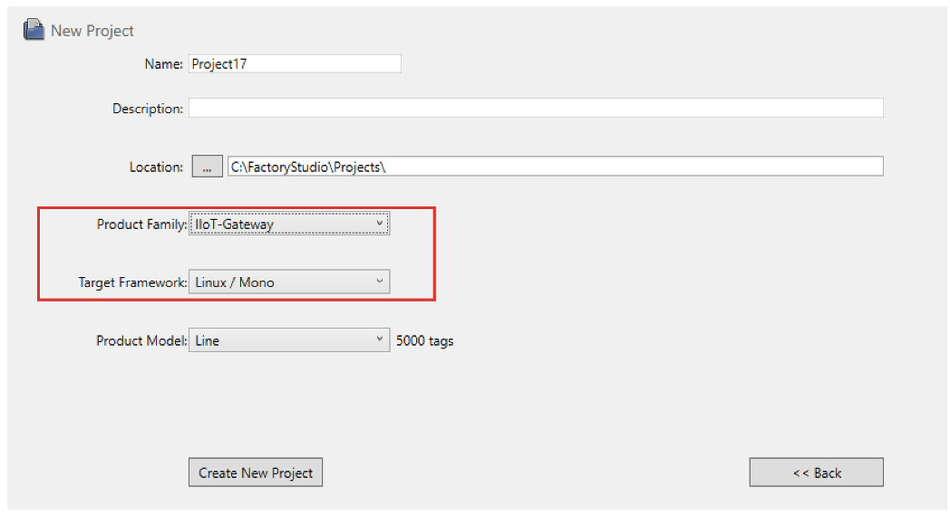This screenshot has height=516, width=950.
Task: Click the 5000 tags text
Action: click(x=425, y=341)
